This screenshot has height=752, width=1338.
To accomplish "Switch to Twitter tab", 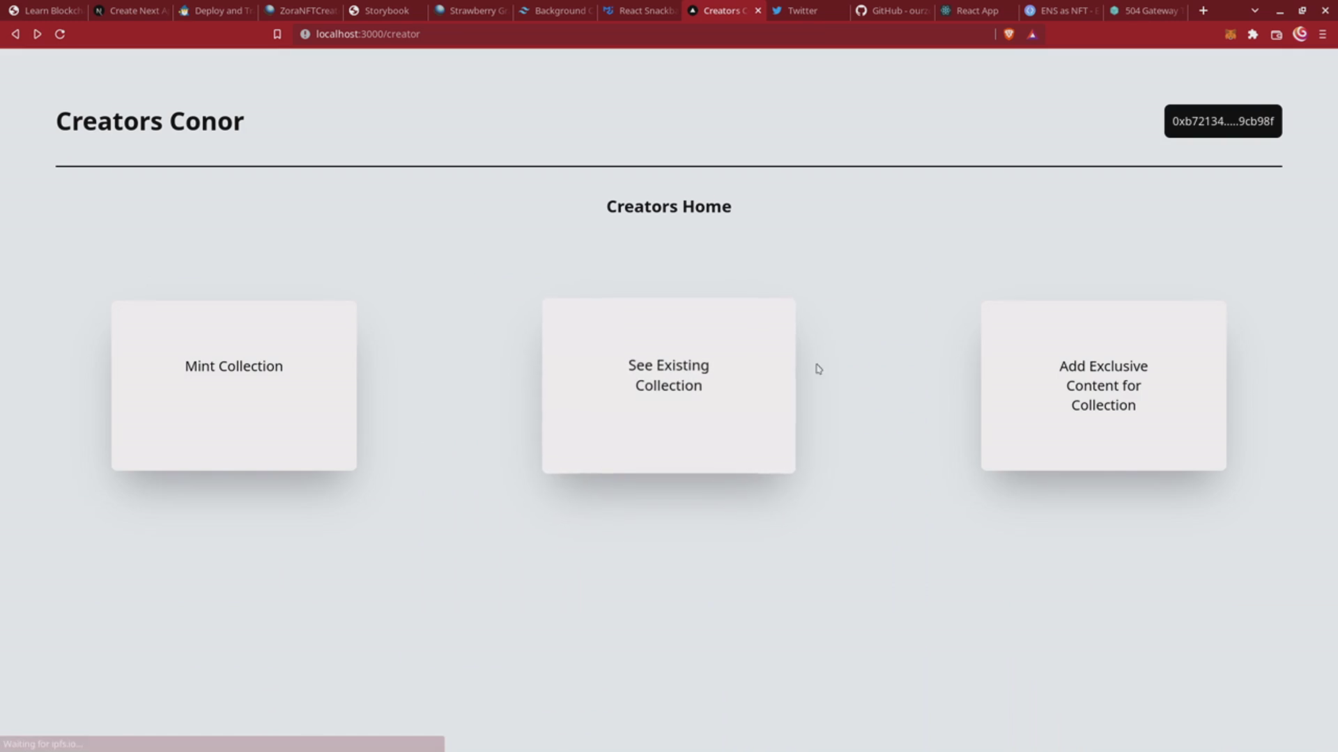I will 808,10.
